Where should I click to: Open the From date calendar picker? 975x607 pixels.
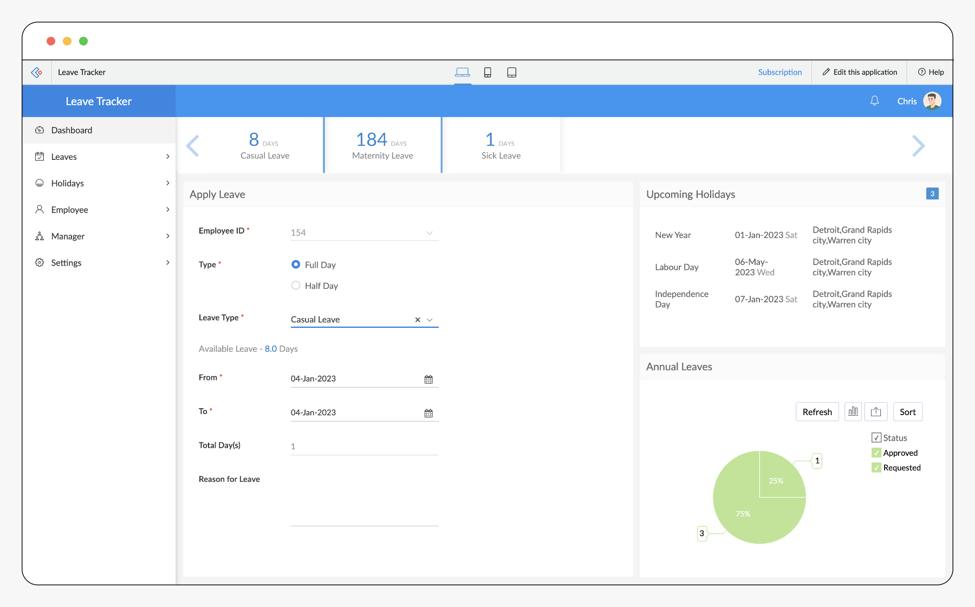click(428, 379)
